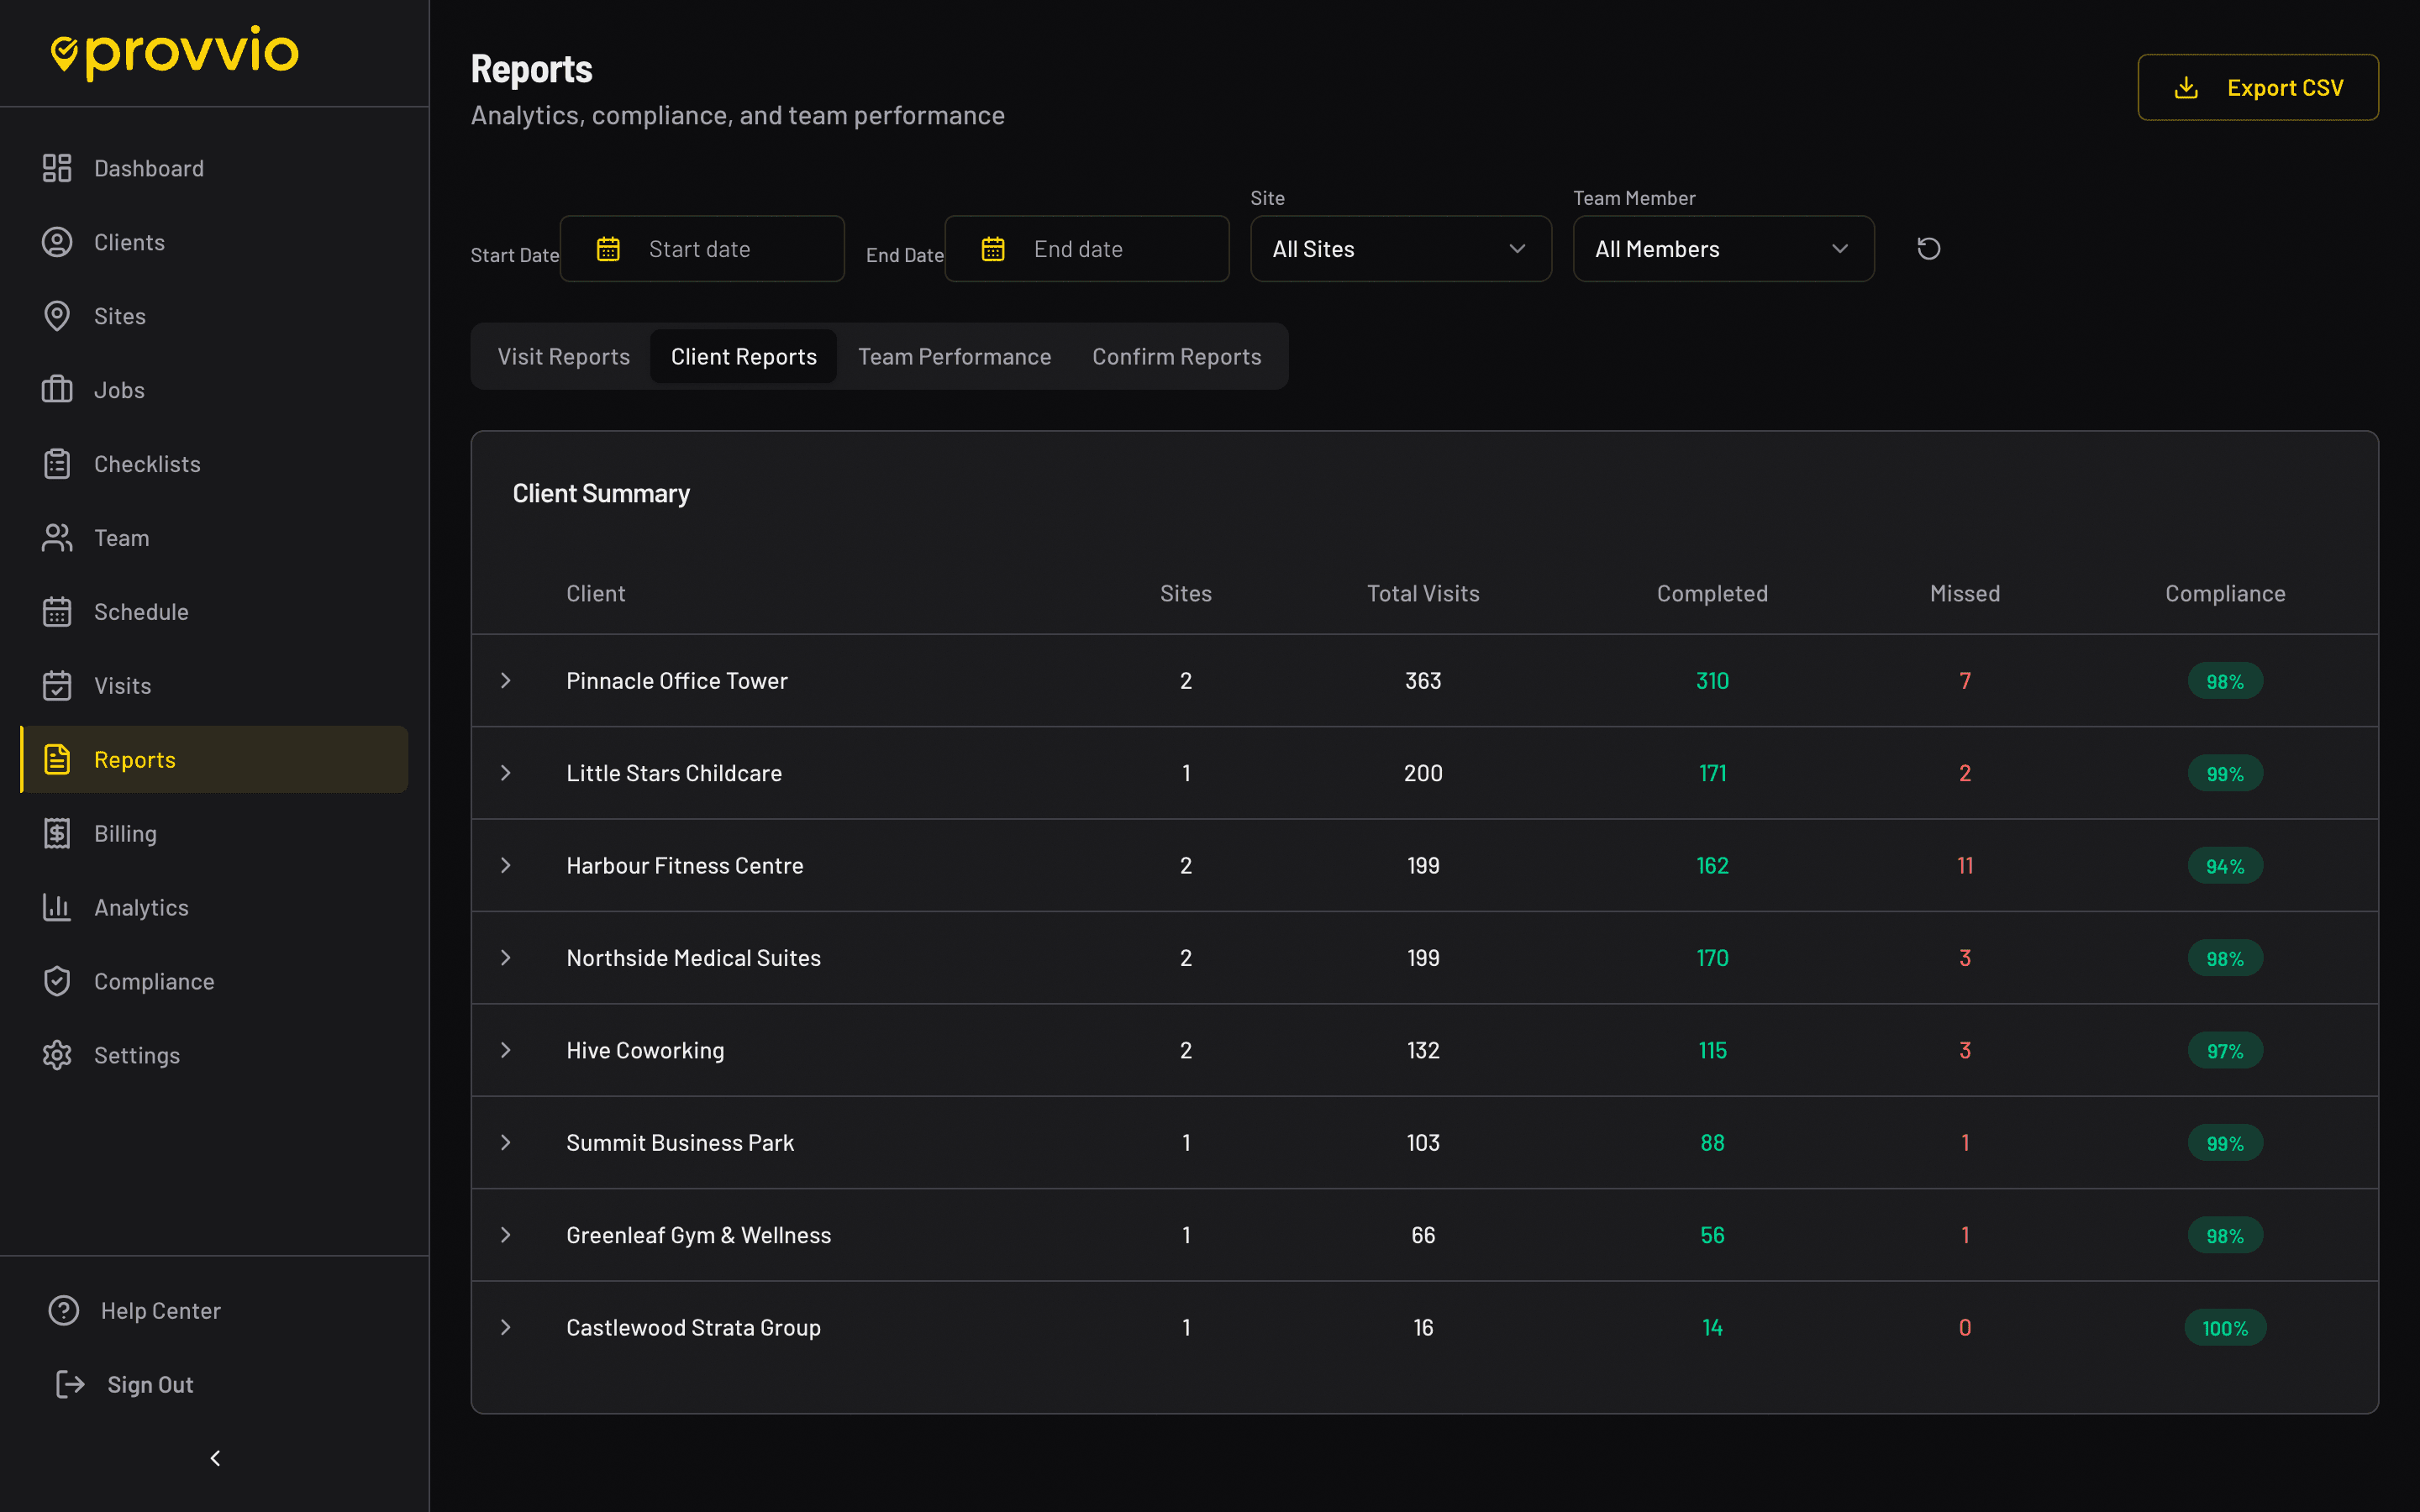The image size is (2420, 1512).
Task: Click Harbour Fitness Centre's 94% compliance badge
Action: pos(2225,865)
